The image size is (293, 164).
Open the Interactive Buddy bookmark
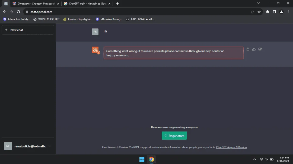17,19
